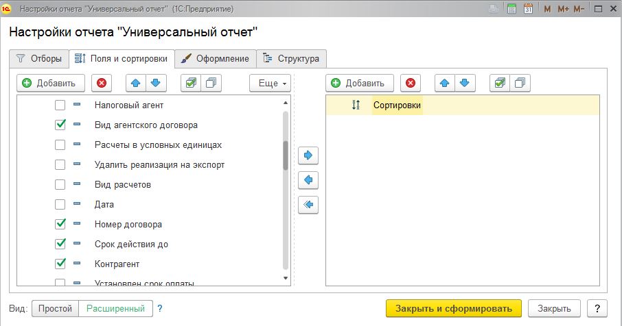Click the scroll up arrow in fields list
622x326 pixels.
point(285,103)
